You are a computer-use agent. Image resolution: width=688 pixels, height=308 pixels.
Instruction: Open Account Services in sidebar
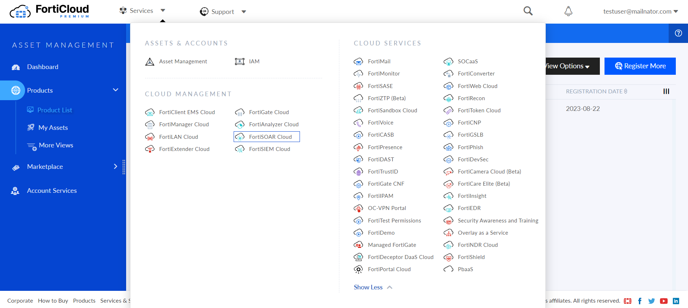(52, 191)
